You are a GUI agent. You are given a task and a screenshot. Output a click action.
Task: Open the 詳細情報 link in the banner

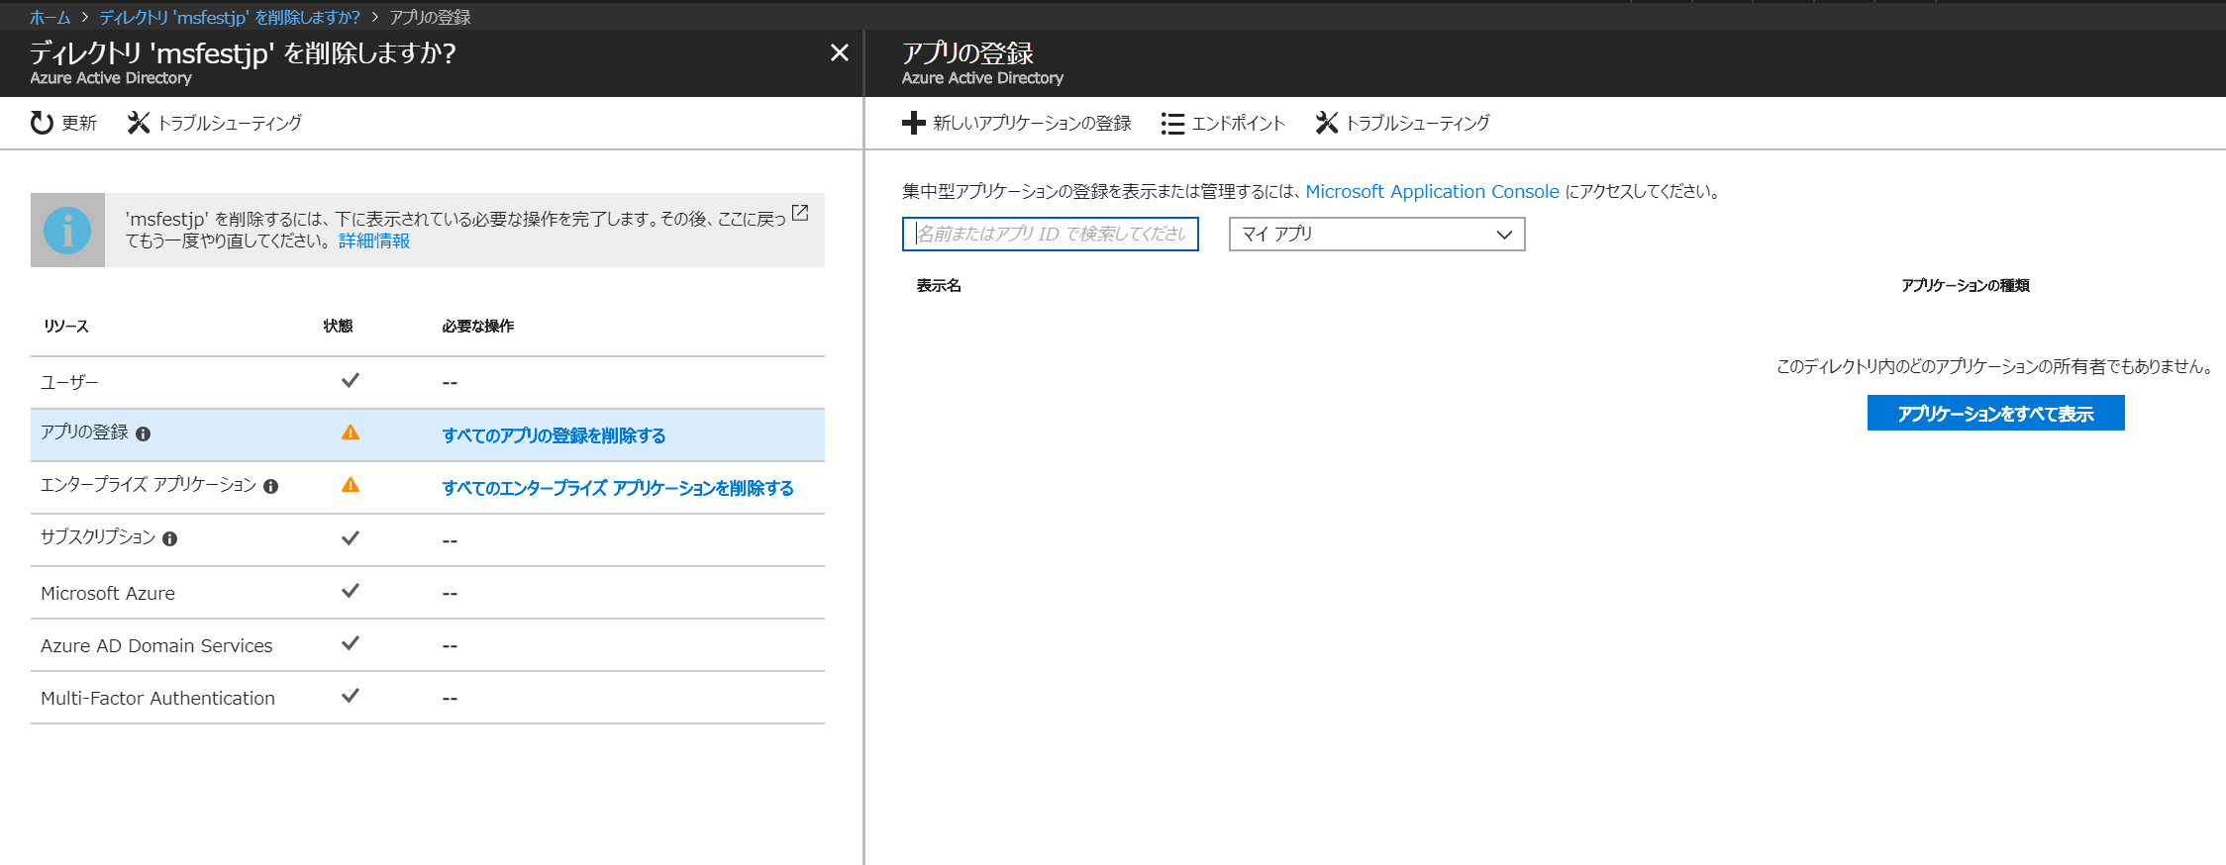373,240
